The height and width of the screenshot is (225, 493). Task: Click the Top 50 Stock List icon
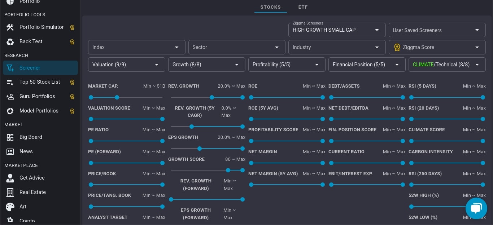coord(10,82)
